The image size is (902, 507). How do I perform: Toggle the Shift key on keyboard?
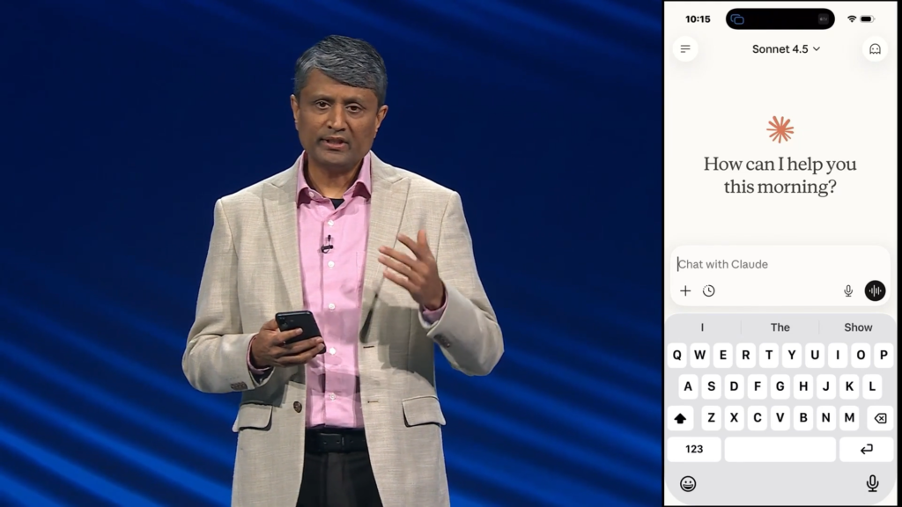680,418
